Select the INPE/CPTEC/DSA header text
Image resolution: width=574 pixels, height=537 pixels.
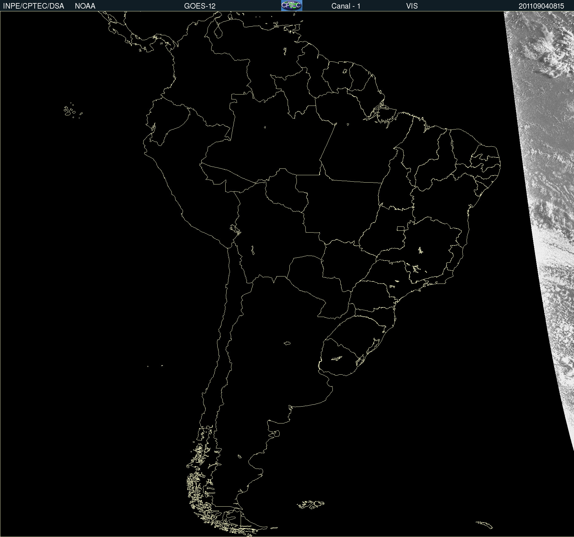click(33, 6)
